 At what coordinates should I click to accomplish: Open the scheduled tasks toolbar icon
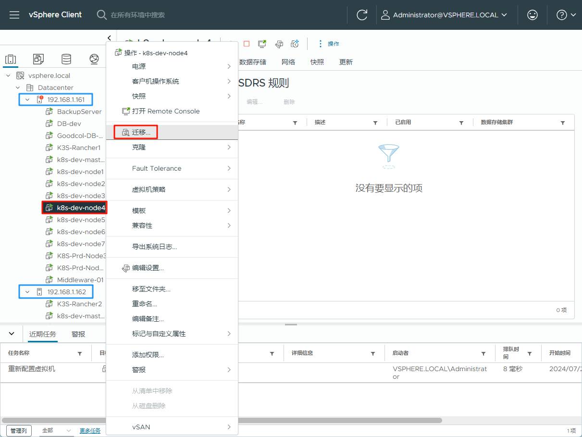tap(294, 43)
